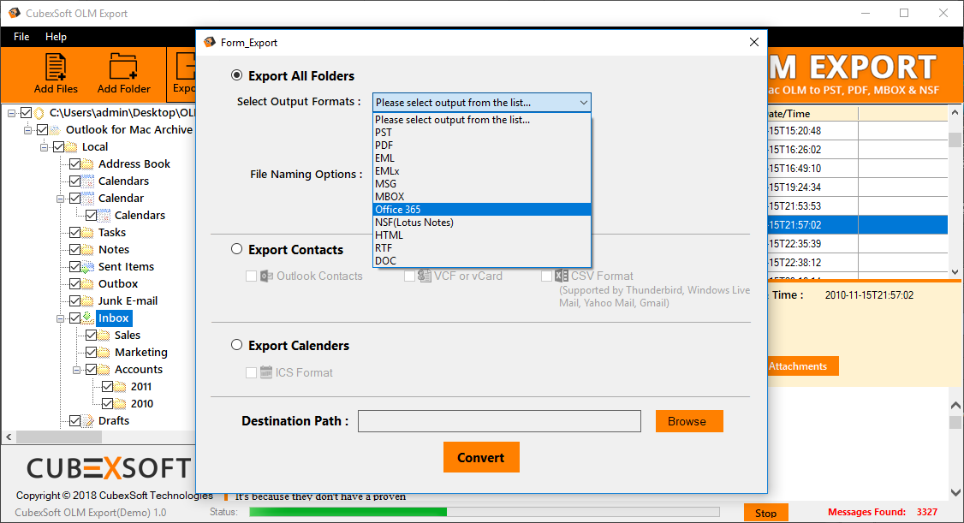964x523 pixels.
Task: Click the Address Book folder icon
Action: pyautogui.click(x=88, y=164)
